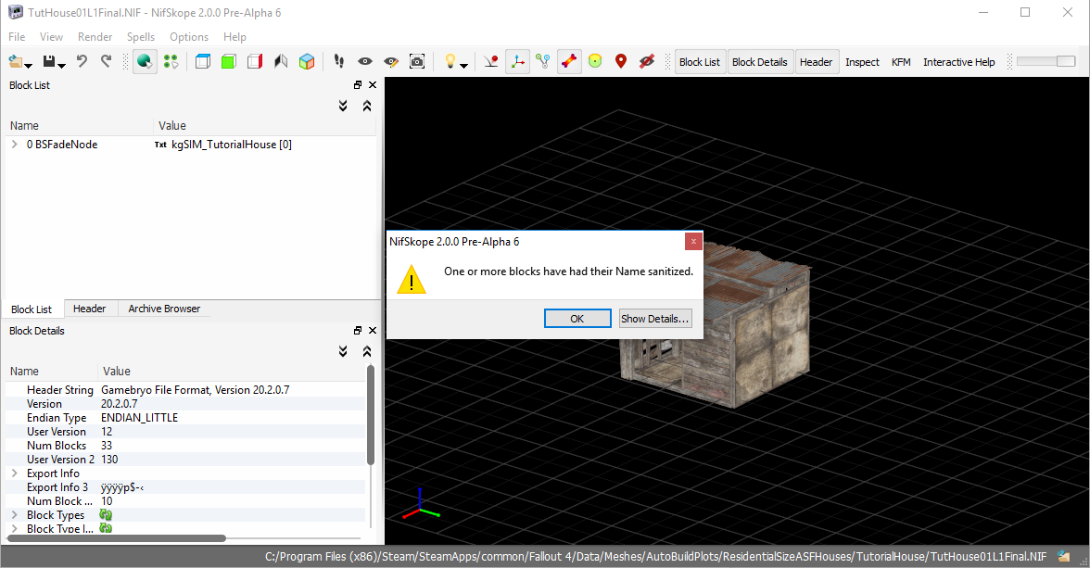Toggle the show axes icon
This screenshot has width=1090, height=568.
point(517,62)
